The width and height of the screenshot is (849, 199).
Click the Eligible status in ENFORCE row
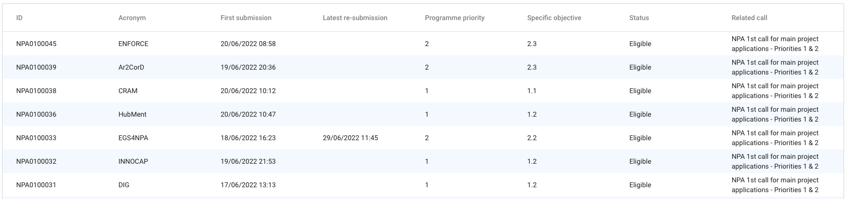(x=640, y=44)
